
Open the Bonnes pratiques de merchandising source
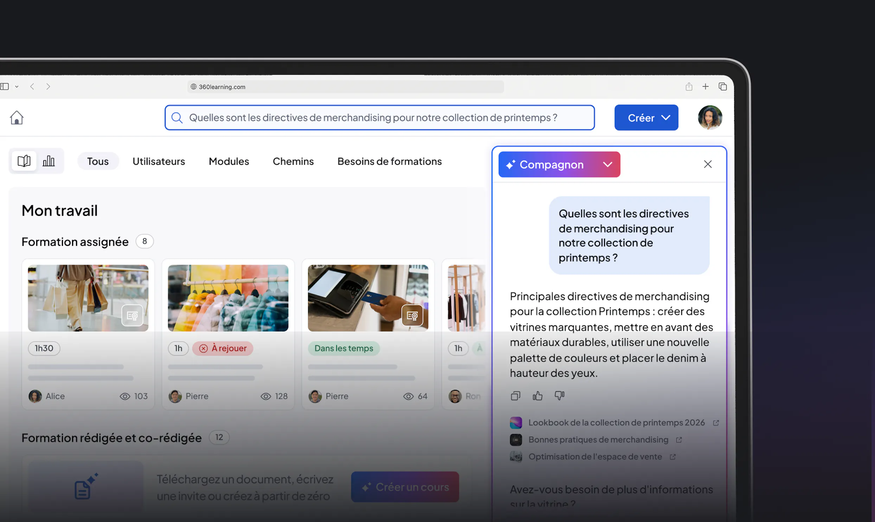(x=598, y=439)
